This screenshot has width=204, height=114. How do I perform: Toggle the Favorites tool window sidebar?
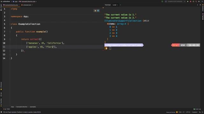point(1,102)
